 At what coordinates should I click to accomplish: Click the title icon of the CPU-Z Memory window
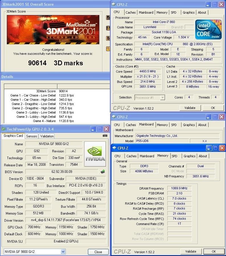[114, 148]
